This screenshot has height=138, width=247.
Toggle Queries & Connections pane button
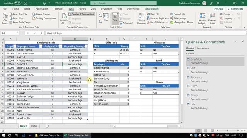click(81, 14)
